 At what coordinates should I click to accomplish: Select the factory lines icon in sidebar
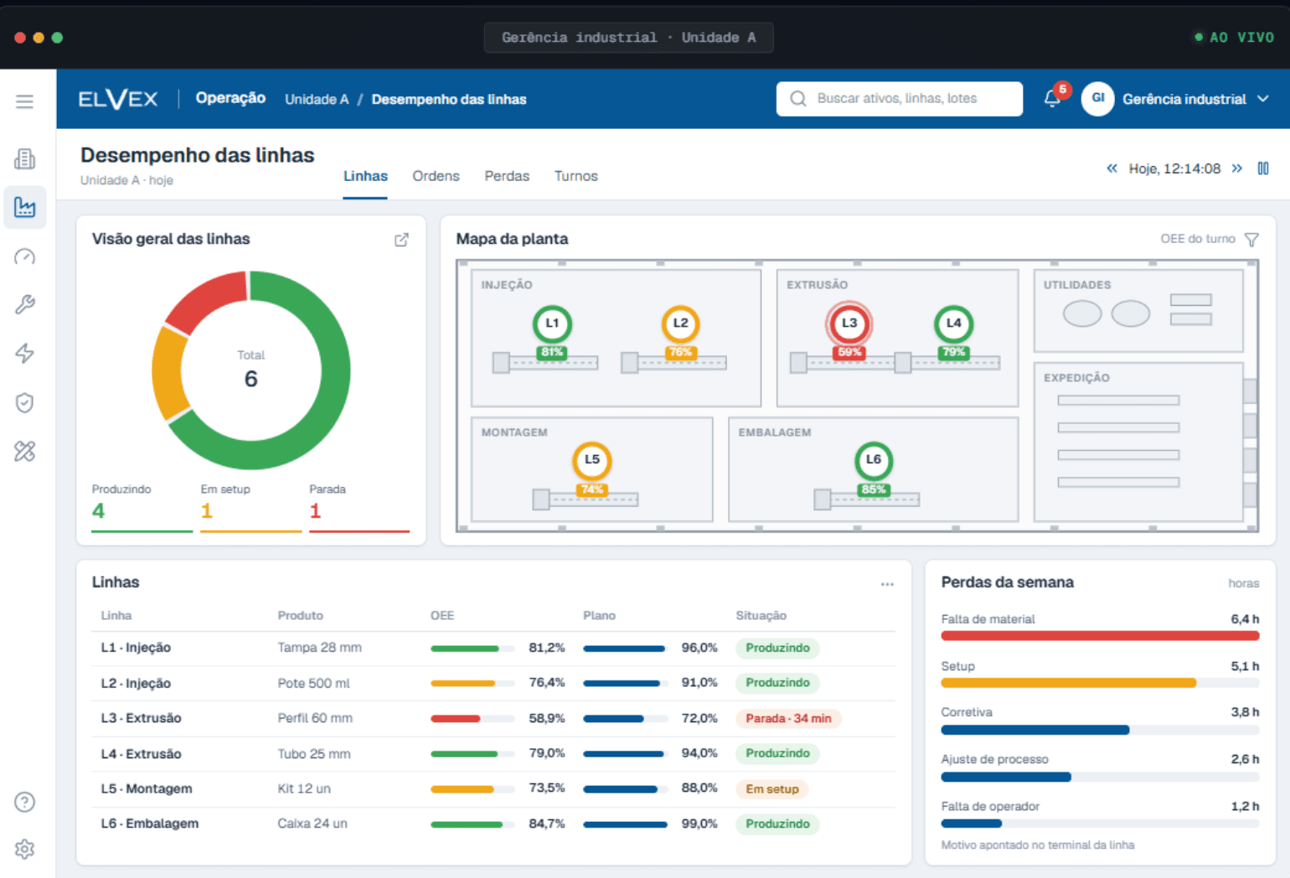(x=24, y=207)
